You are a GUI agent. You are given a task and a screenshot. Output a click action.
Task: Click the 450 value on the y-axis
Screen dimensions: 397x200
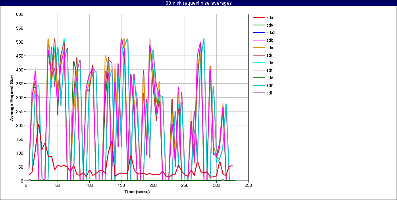coord(20,56)
